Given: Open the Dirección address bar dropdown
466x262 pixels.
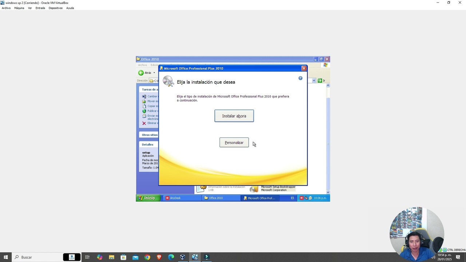Looking at the screenshot, I should click(x=314, y=81).
